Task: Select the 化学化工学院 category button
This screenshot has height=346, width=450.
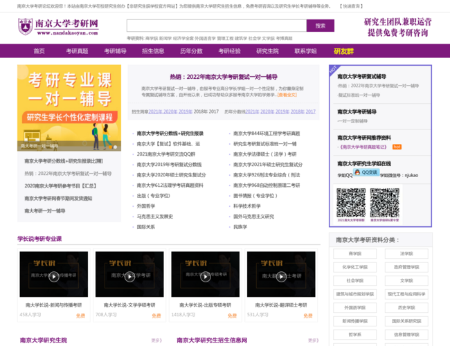Action: click(354, 267)
